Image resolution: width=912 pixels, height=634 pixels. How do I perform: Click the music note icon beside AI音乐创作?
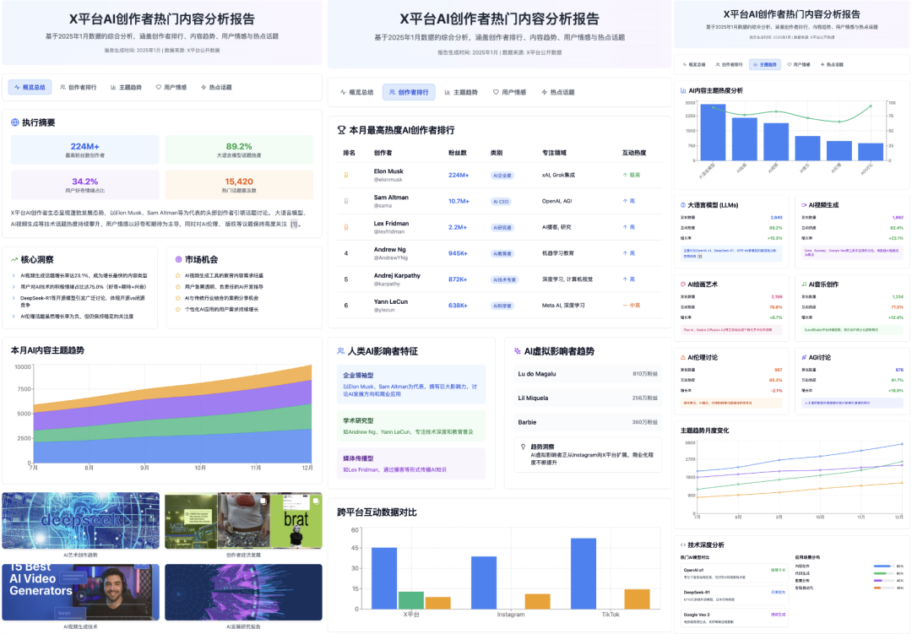tap(804, 284)
